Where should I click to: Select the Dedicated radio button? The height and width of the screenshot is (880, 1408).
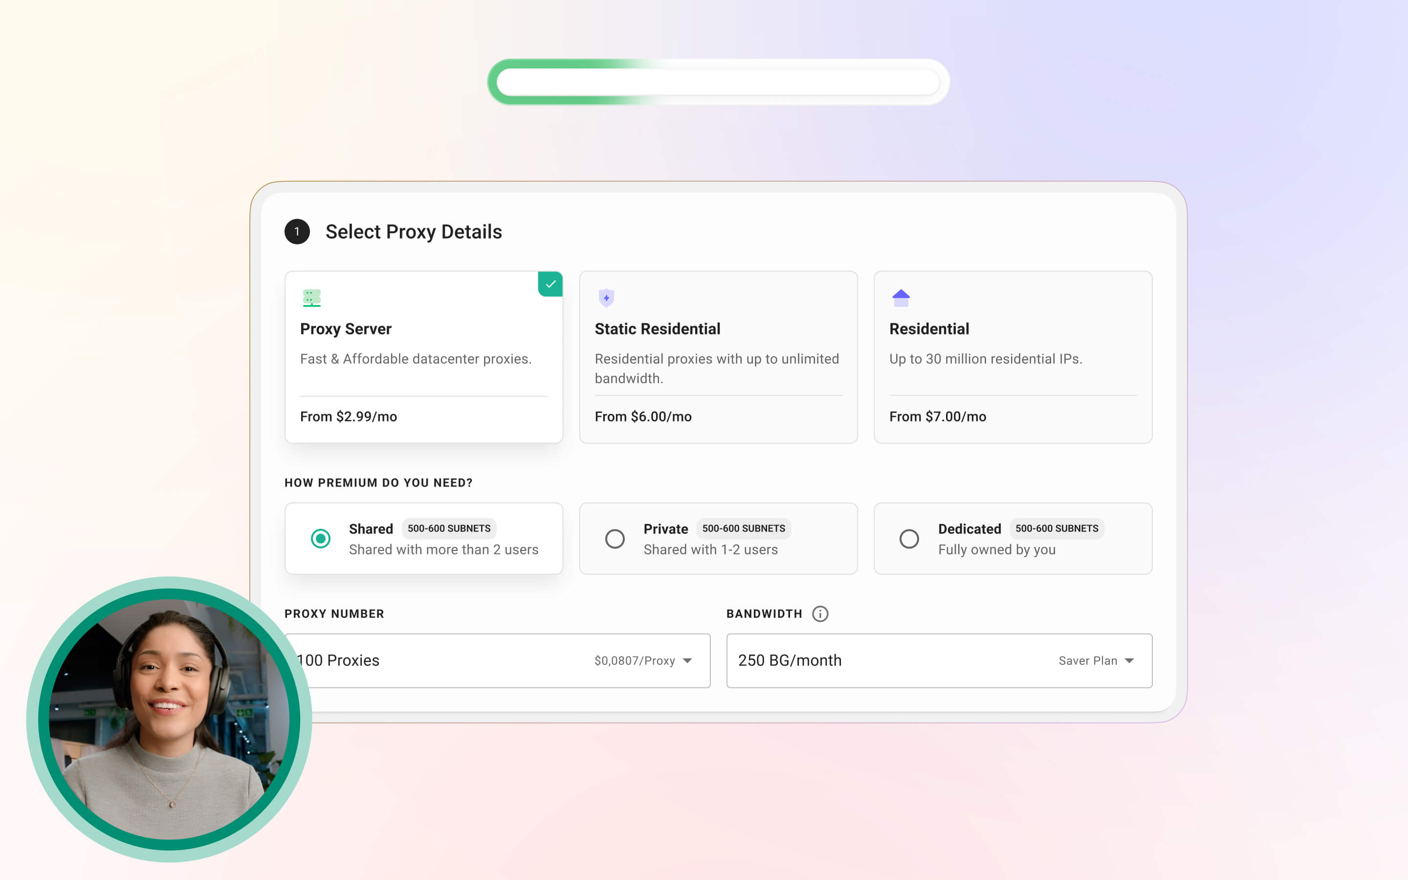[x=909, y=538]
